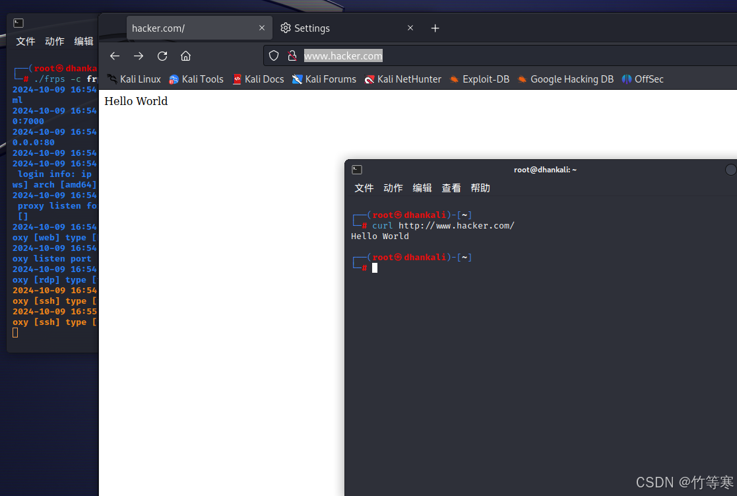Open the tracking protection shield icon
The image size is (737, 496).
(274, 56)
